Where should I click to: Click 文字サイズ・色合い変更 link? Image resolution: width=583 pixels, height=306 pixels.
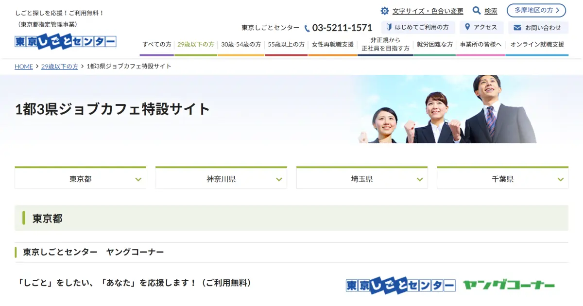pos(428,11)
